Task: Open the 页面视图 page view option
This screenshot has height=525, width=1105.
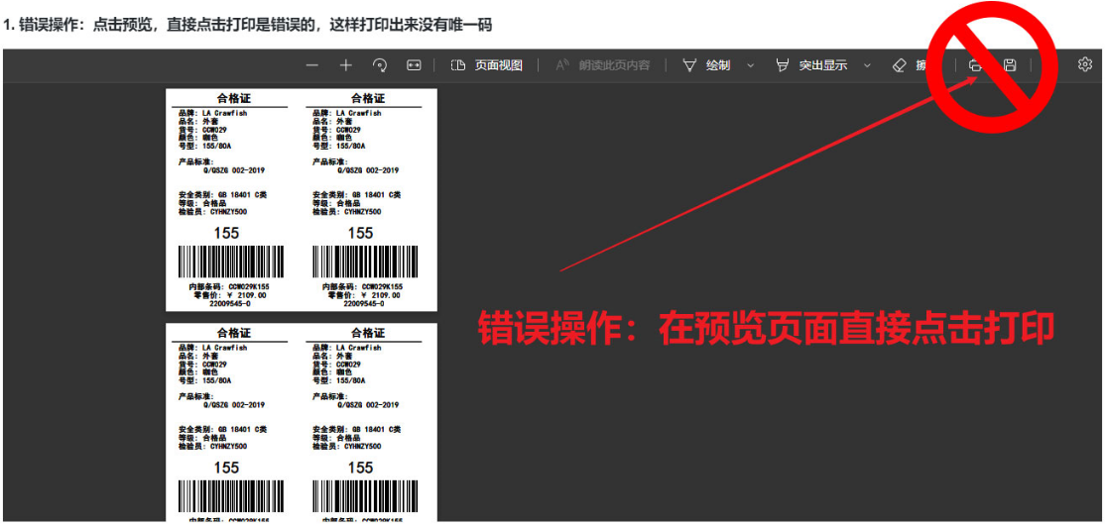Action: coord(487,65)
